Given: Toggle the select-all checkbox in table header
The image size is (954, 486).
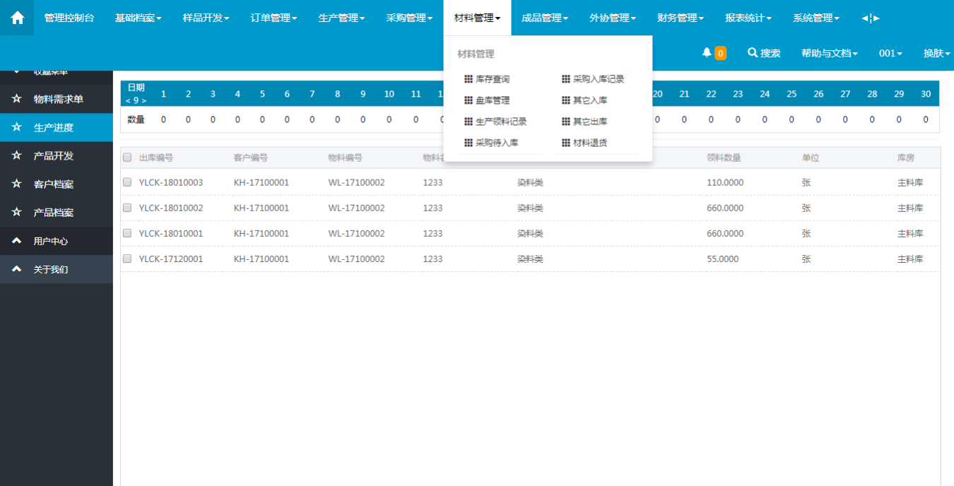Looking at the screenshot, I should coord(127,158).
